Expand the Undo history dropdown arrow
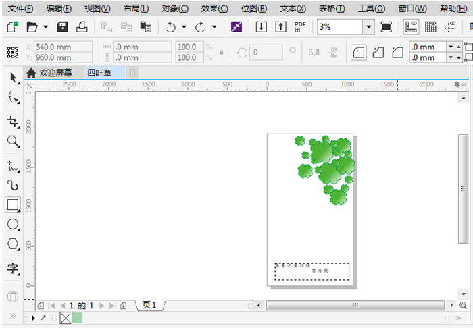The width and height of the screenshot is (473, 328). (184, 27)
